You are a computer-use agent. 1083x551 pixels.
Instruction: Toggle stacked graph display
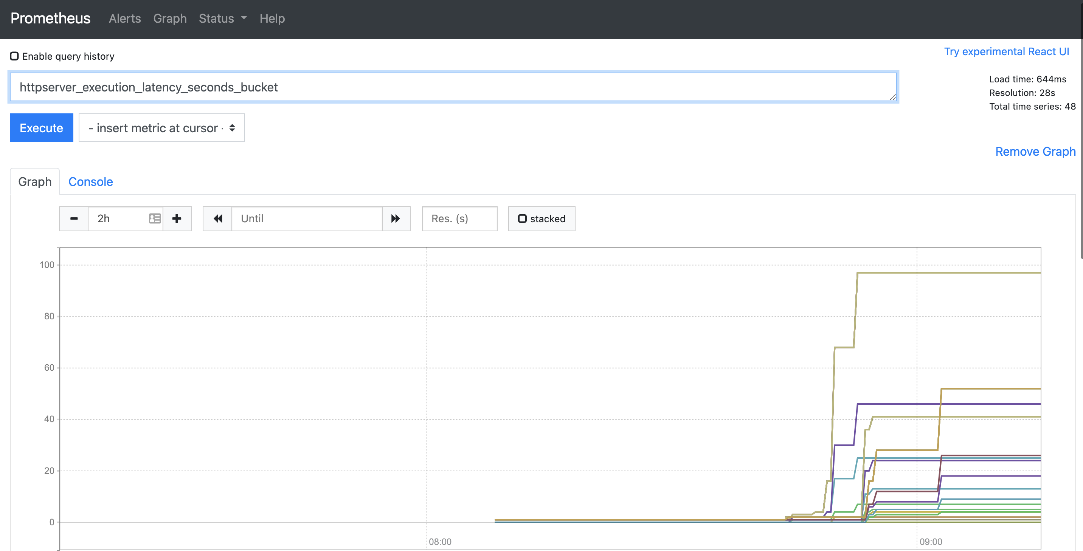(541, 218)
